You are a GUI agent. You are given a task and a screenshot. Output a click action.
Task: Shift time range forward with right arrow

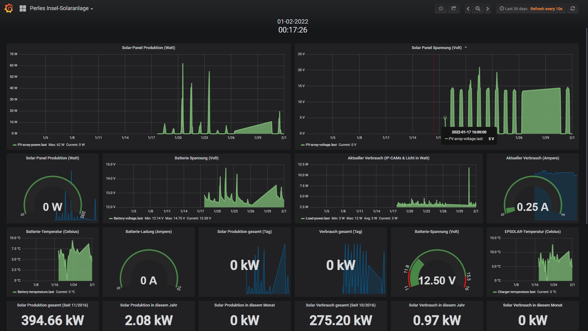(488, 9)
